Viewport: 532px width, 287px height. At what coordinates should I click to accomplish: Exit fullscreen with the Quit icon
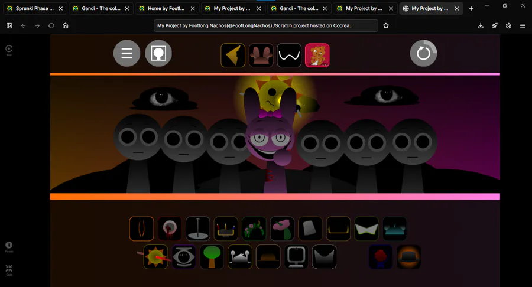pyautogui.click(x=9, y=270)
